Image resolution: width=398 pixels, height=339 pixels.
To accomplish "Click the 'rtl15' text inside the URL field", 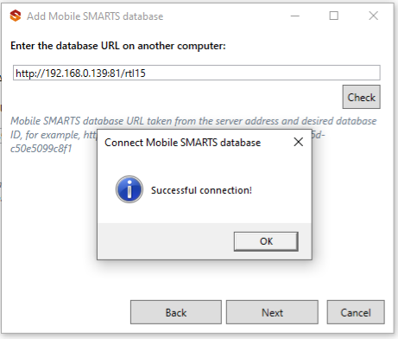I will 136,74.
